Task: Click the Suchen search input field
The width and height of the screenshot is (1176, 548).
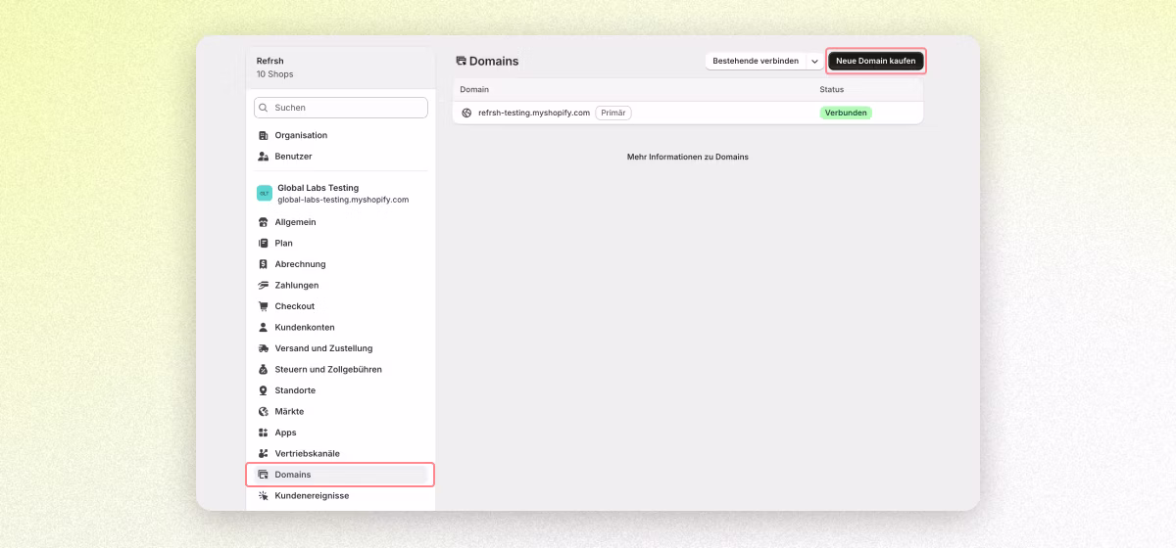Action: (340, 108)
